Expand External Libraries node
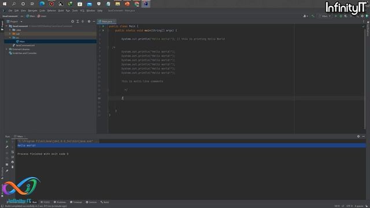The width and height of the screenshot is (370, 208). [6, 49]
